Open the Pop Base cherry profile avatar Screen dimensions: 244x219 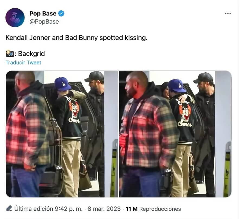15,18
